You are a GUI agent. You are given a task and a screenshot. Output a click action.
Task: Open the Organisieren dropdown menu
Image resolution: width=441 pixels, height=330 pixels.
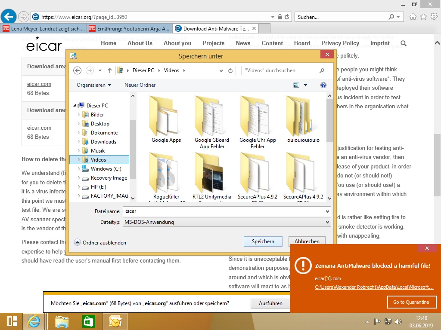94,85
